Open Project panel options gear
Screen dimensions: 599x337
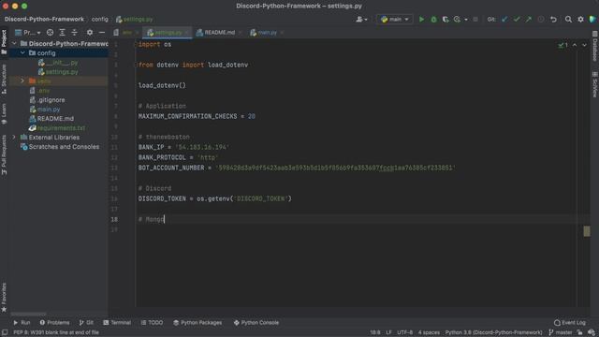(90, 33)
